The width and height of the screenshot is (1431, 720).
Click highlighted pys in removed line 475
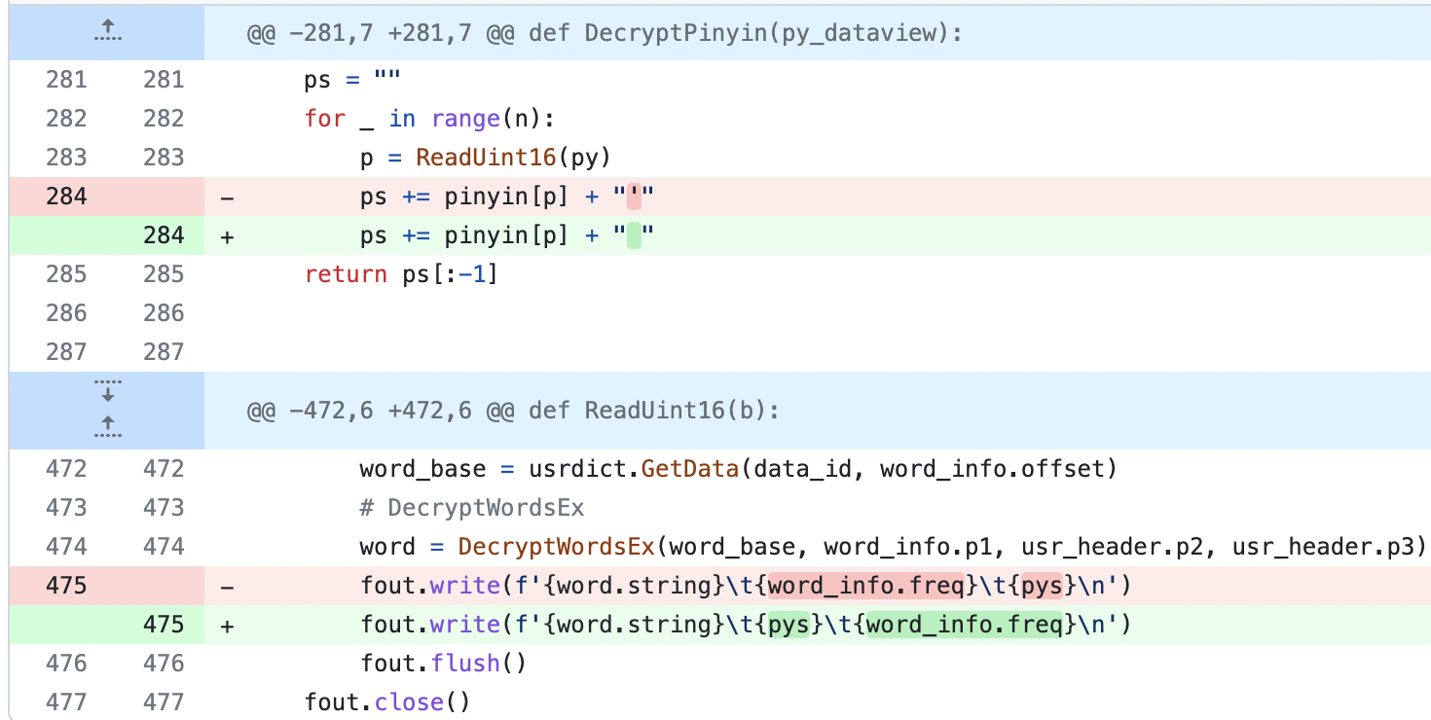click(x=1040, y=586)
